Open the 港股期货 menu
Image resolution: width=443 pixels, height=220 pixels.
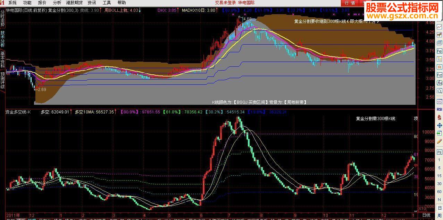coord(74,3)
